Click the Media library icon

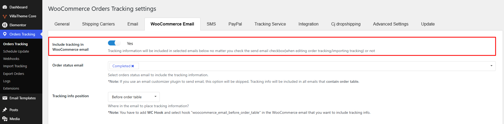(x=5, y=119)
